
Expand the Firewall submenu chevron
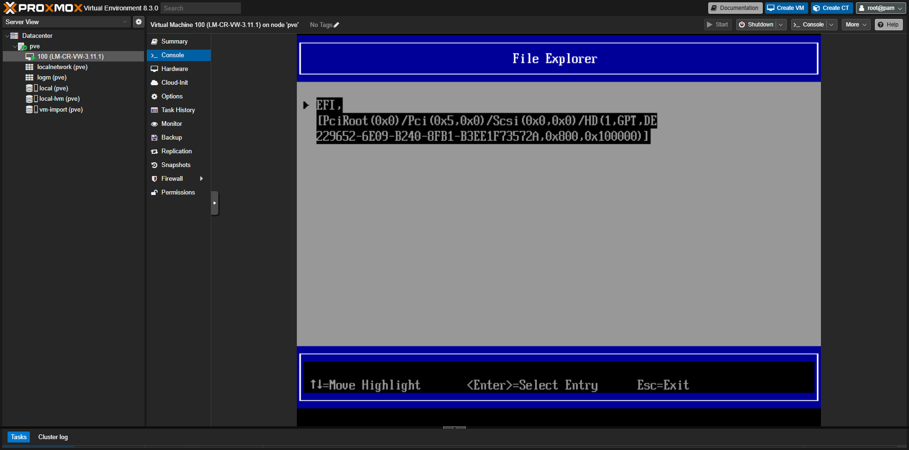pyautogui.click(x=202, y=178)
